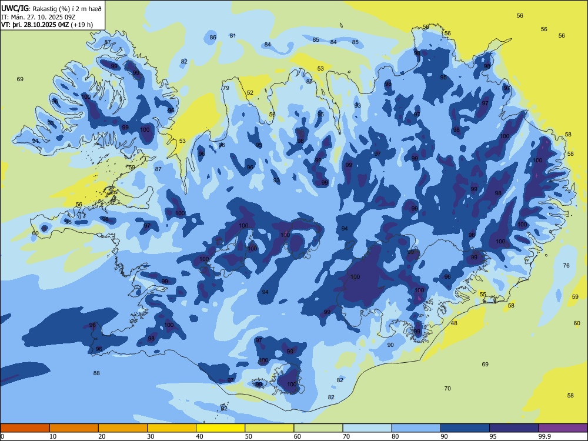588x441 pixels.
Task: Select the 30–40 amber legend swatch
Action: pyautogui.click(x=172, y=428)
